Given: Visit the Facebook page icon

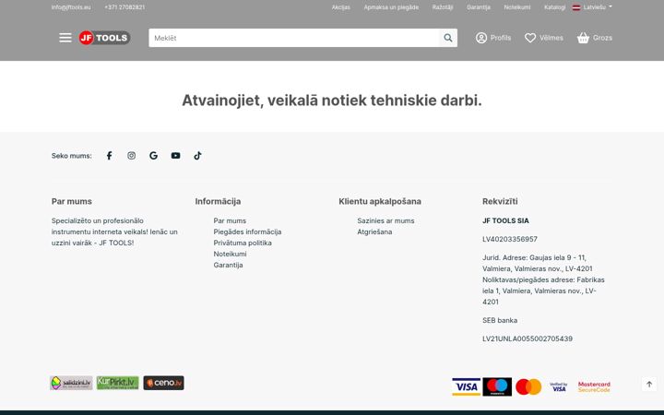Looking at the screenshot, I should tap(109, 156).
